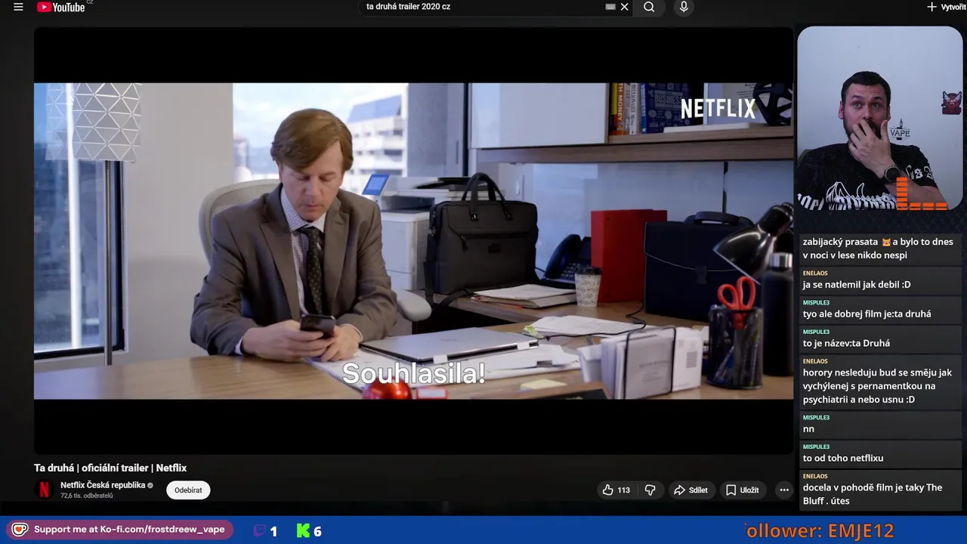
Task: Click the Ko-fi support banner
Action: [119, 530]
